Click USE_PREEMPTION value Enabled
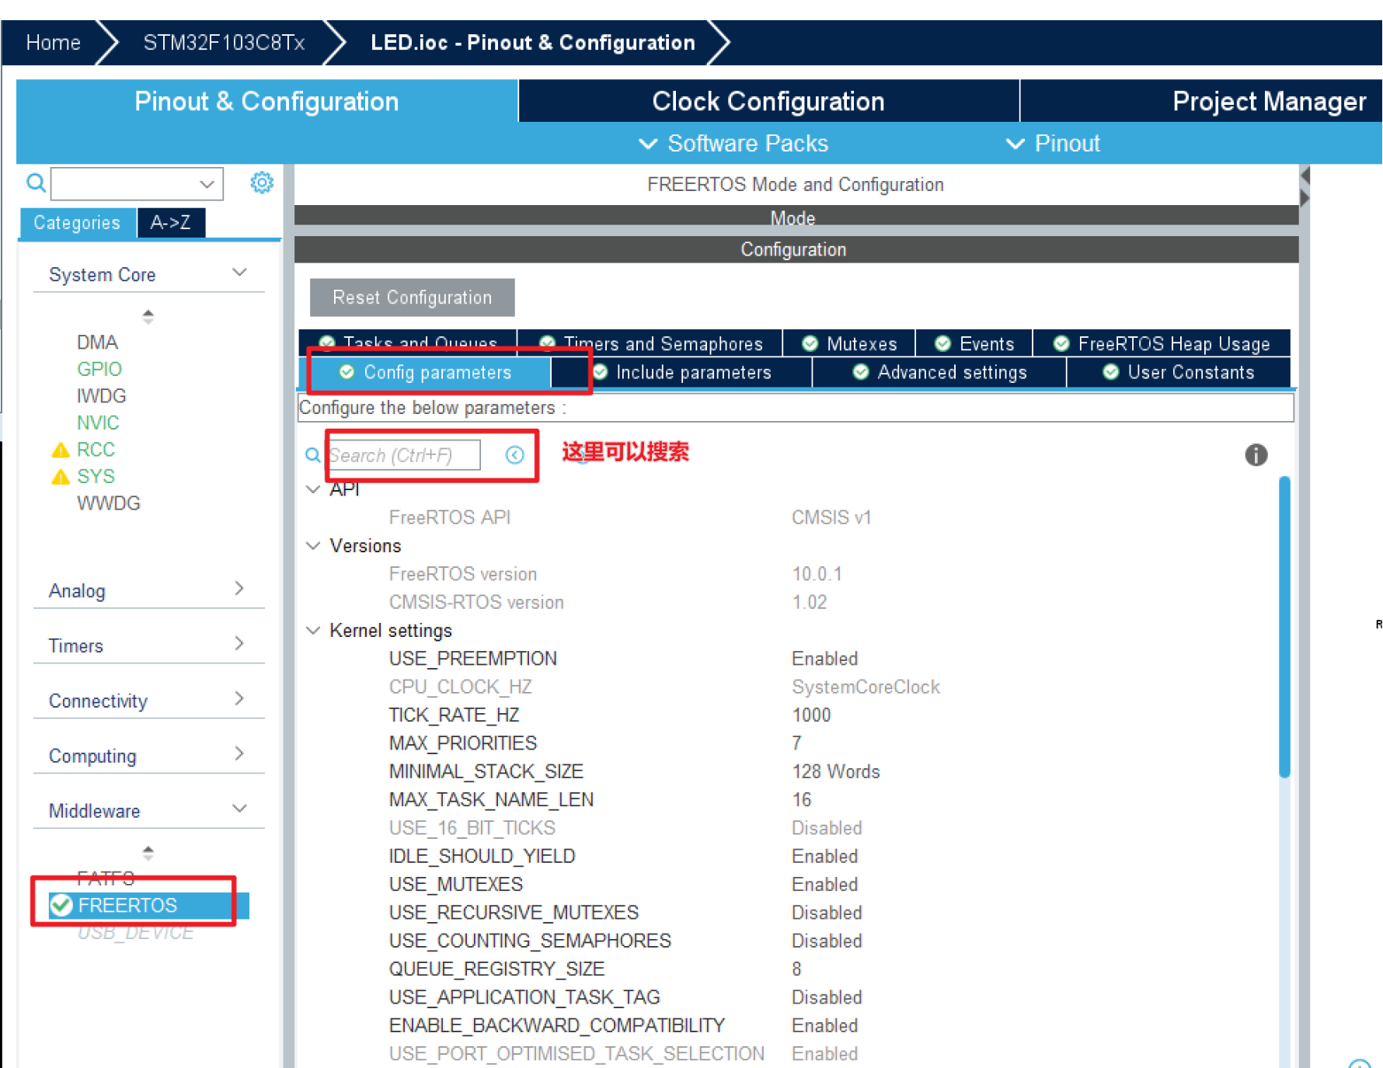The width and height of the screenshot is (1383, 1068). [824, 659]
